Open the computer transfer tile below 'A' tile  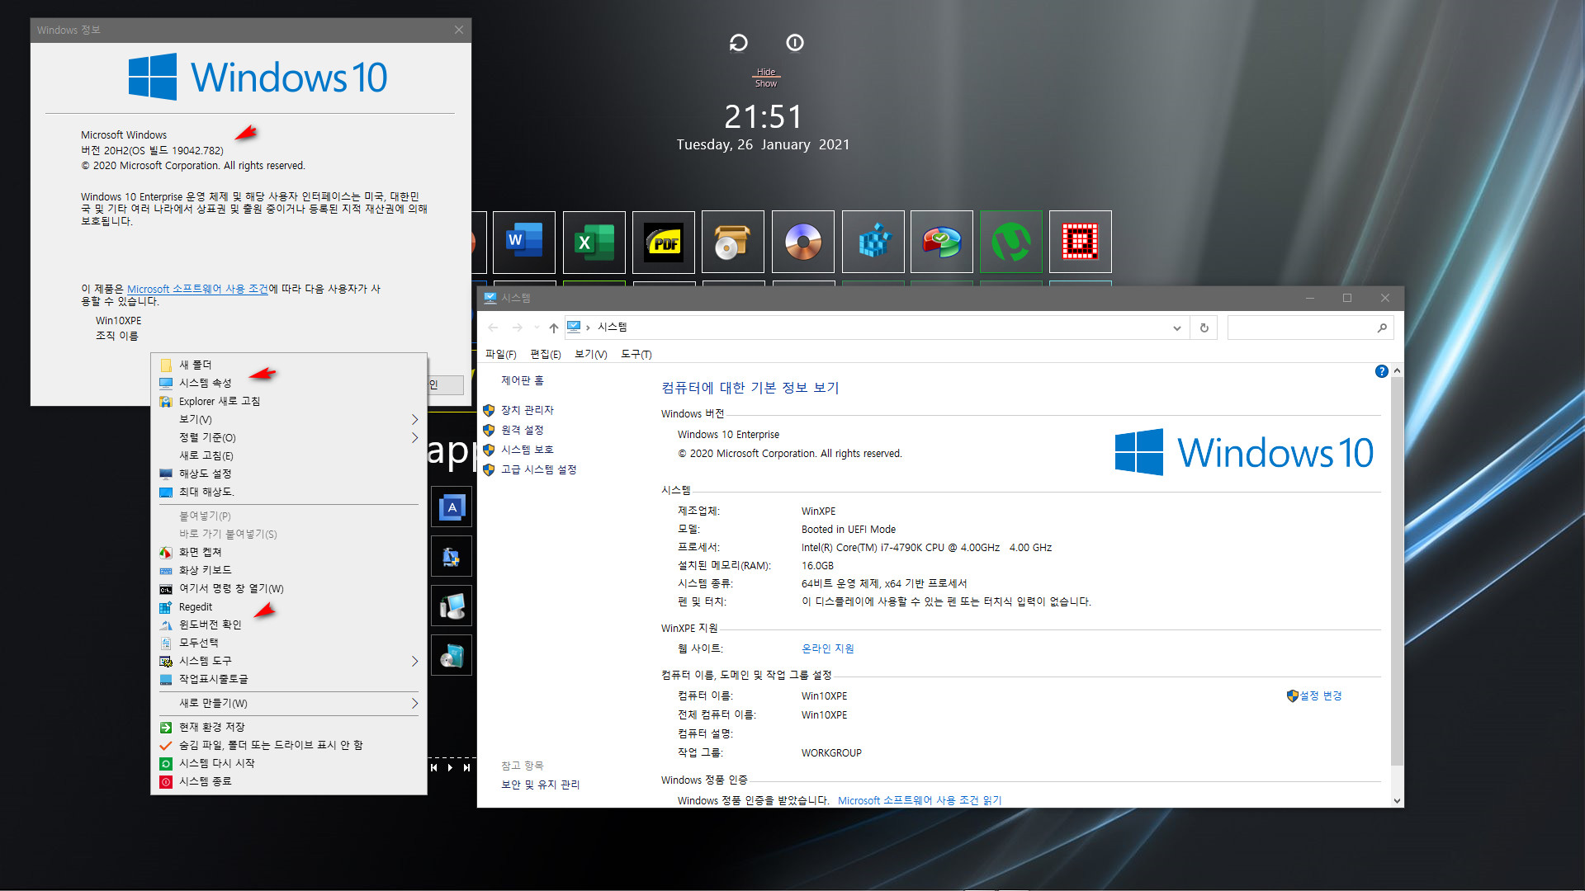pos(452,557)
